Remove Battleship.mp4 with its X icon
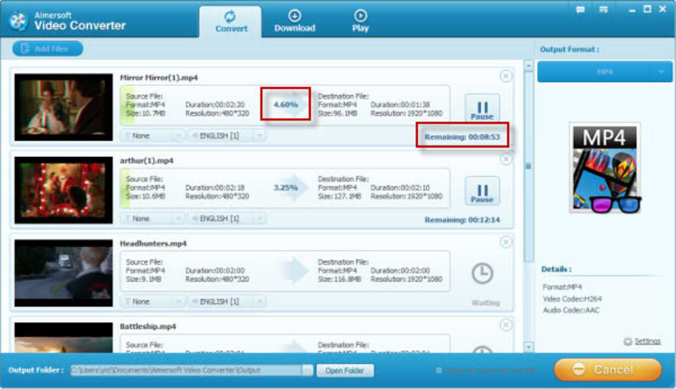Viewport: 676px width, 389px height. point(506,325)
